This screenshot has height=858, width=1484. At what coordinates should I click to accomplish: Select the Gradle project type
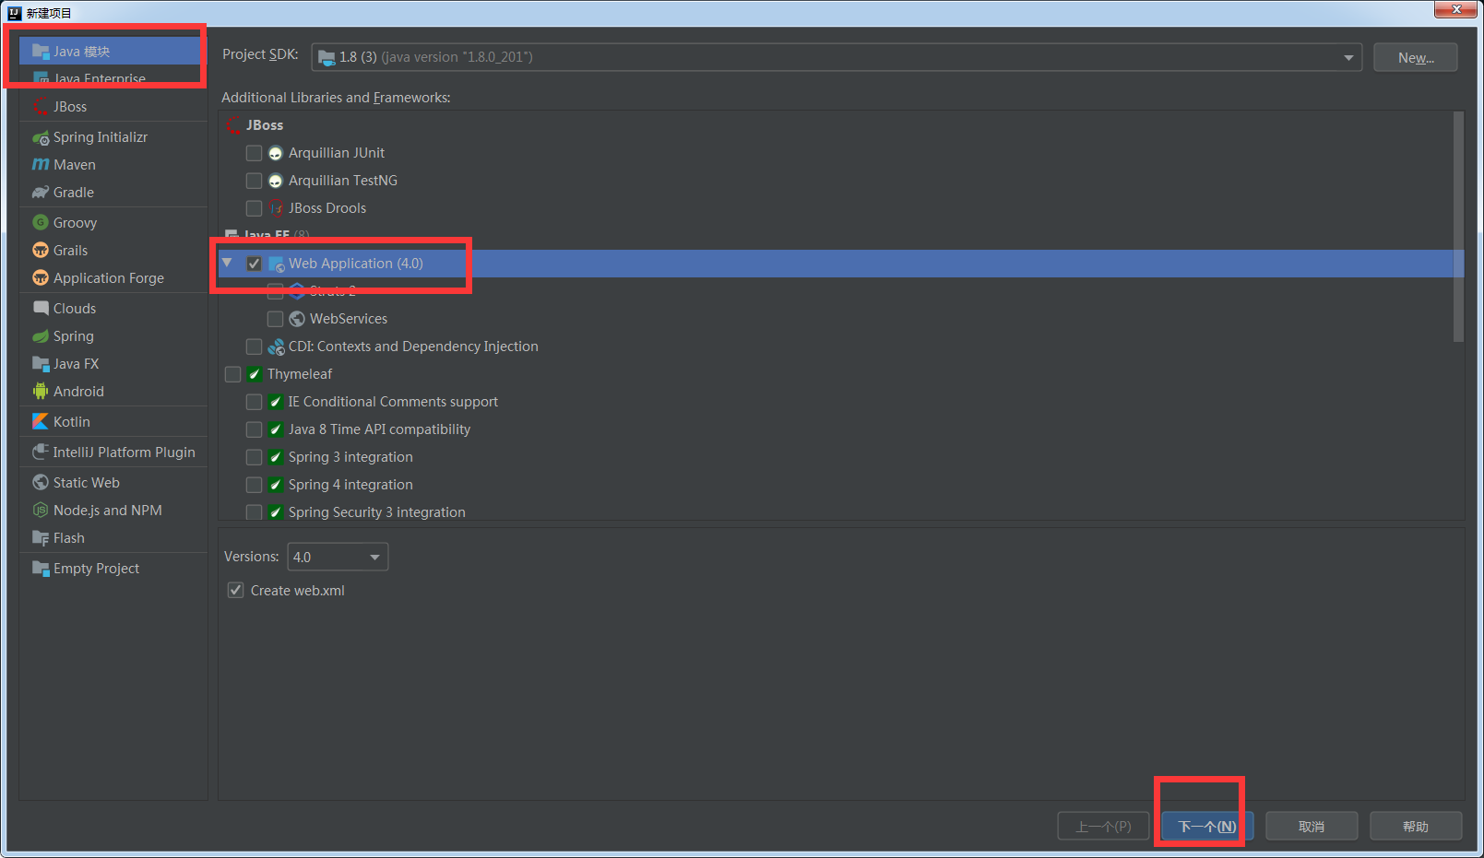(x=72, y=192)
